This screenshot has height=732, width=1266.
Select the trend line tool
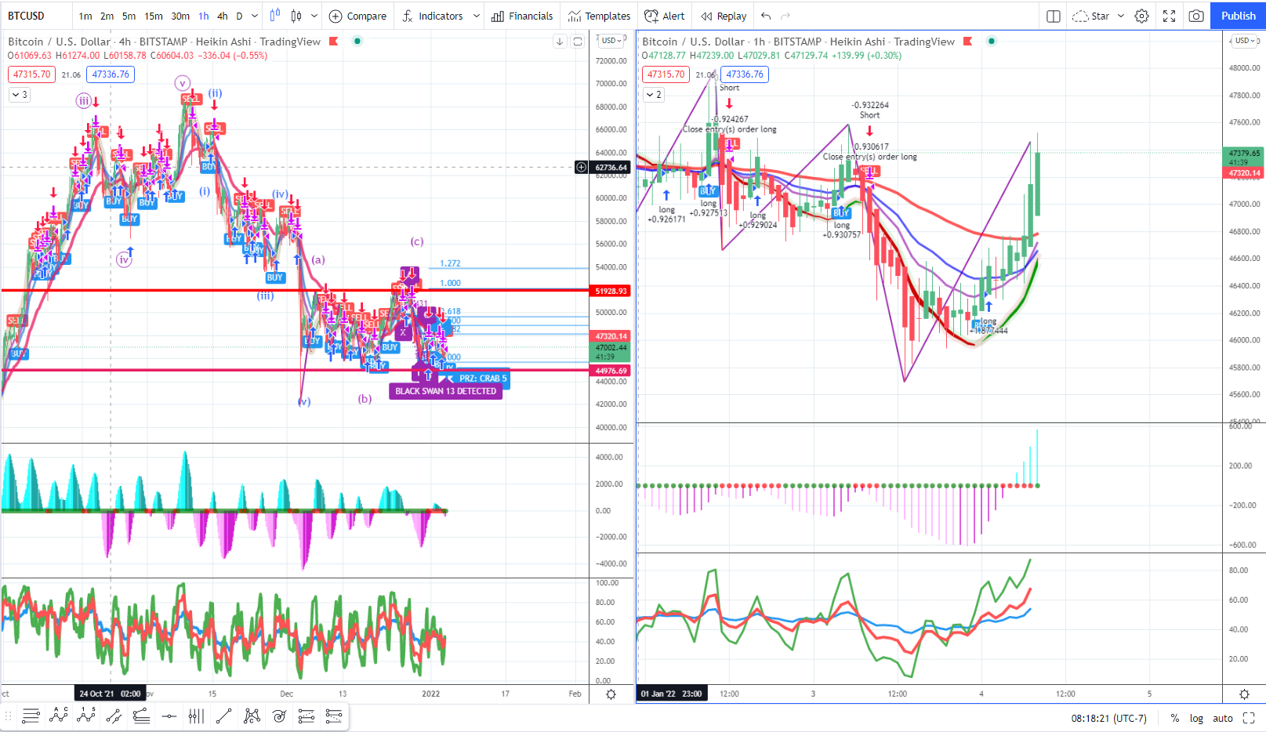[223, 716]
